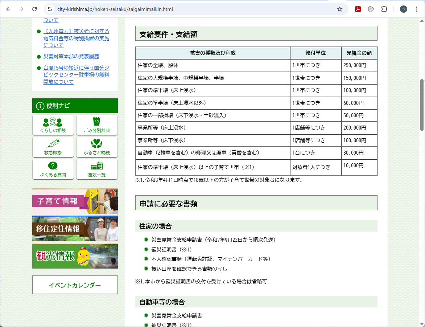
Task: Bookmark this page with the star icon
Action: click(x=339, y=9)
